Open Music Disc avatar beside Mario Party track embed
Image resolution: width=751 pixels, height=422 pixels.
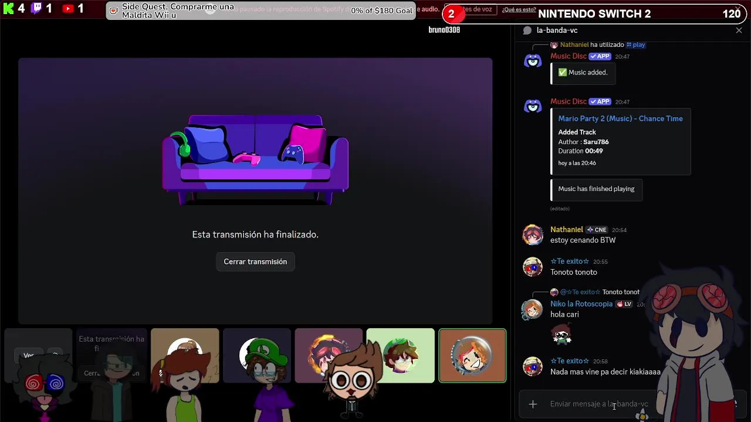click(x=533, y=106)
